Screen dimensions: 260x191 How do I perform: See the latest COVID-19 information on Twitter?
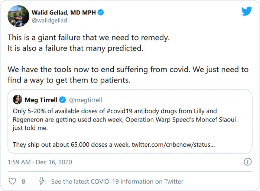(x=117, y=181)
